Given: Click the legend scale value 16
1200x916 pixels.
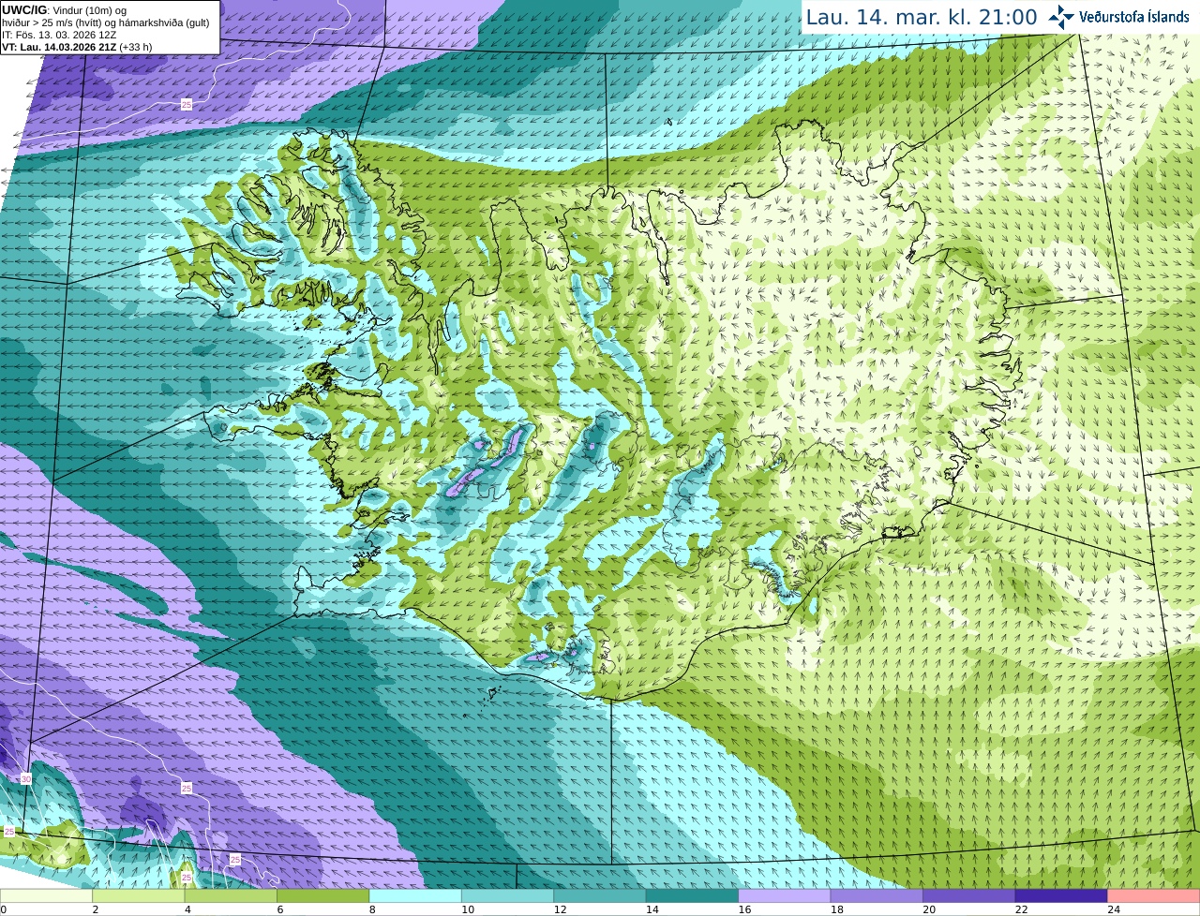Looking at the screenshot, I should click(x=744, y=909).
